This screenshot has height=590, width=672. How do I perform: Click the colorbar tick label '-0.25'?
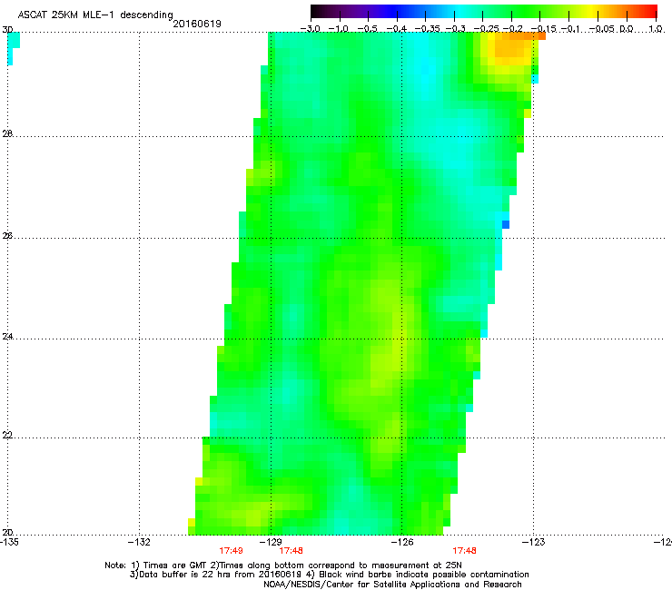(x=486, y=29)
